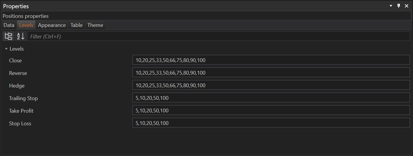Edit the Close levels field
The height and width of the screenshot is (156, 413).
[x=271, y=60]
